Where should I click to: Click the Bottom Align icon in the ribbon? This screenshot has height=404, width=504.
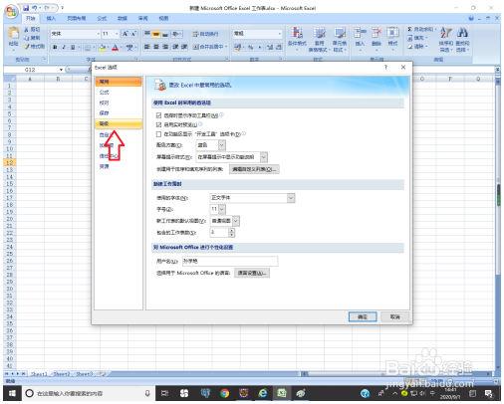point(165,34)
